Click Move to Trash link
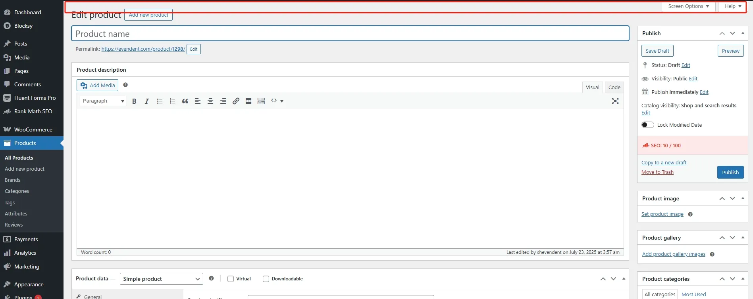 pyautogui.click(x=657, y=172)
